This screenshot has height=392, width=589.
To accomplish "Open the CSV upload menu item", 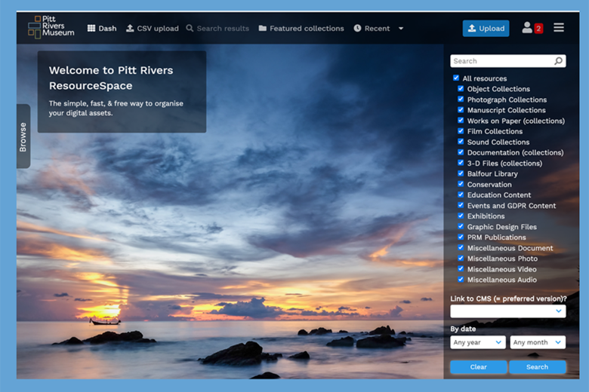I will click(152, 28).
